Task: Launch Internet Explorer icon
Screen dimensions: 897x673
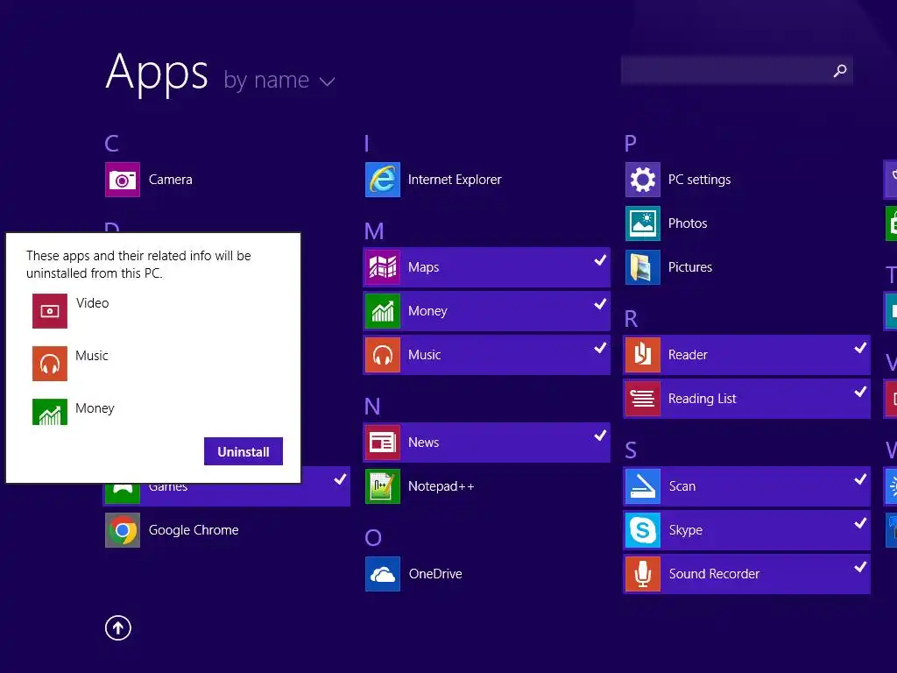Action: pos(383,180)
